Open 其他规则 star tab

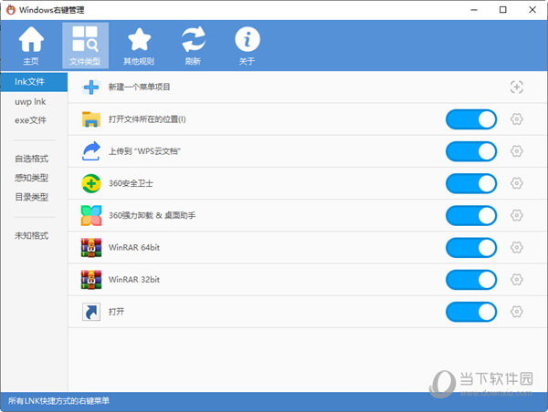point(139,46)
